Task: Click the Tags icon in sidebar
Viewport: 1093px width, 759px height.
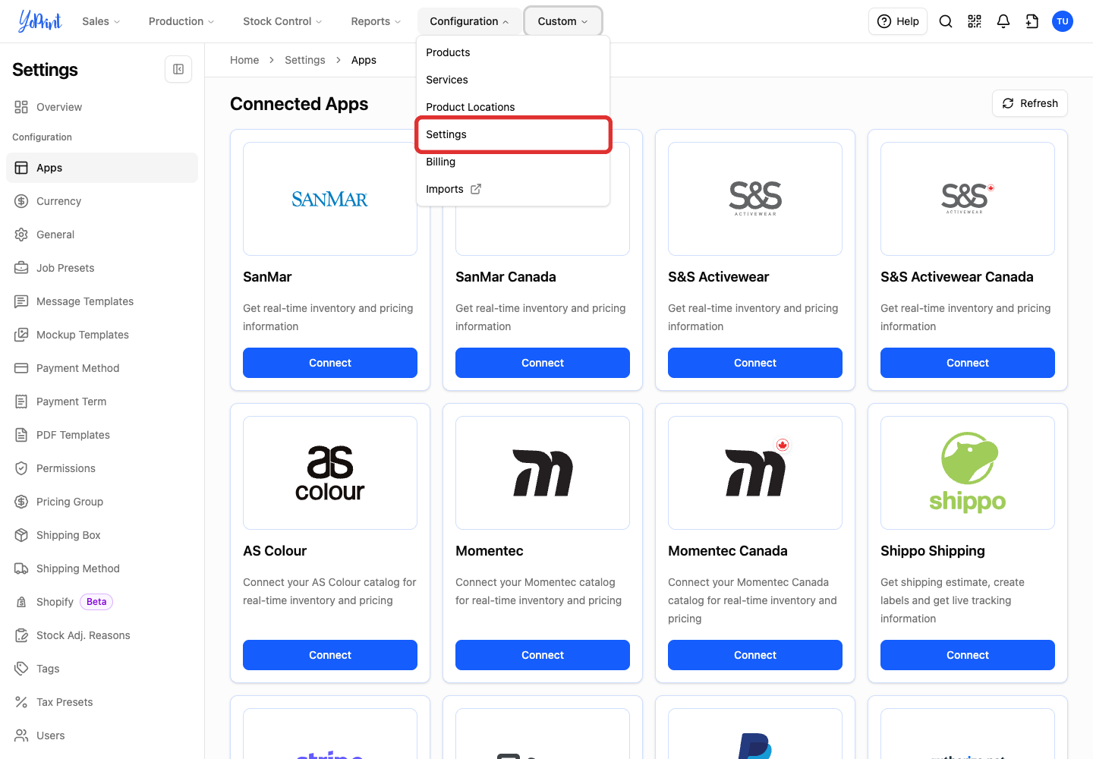Action: click(x=21, y=669)
